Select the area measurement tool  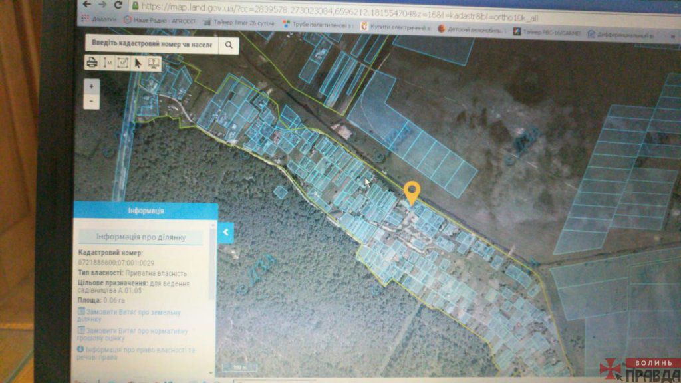122,63
